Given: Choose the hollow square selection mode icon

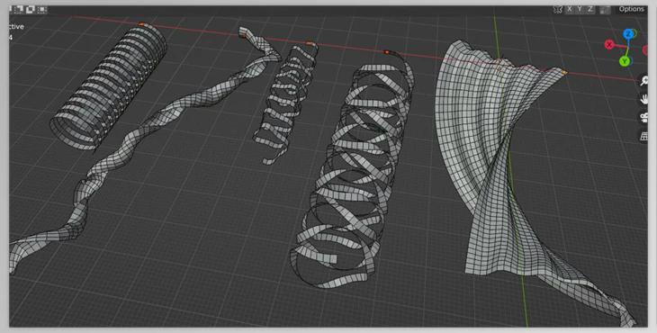Looking at the screenshot, I should [31, 10].
